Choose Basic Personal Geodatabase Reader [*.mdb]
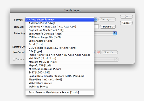Viewport: 144px width, 101px height. tap(60, 92)
